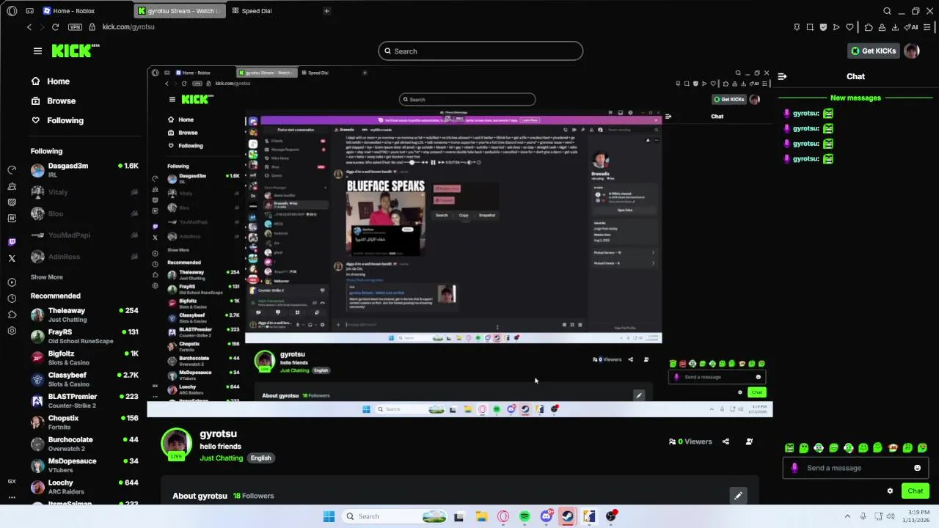
Task: Open a new tab with the plus button
Action: coord(326,11)
